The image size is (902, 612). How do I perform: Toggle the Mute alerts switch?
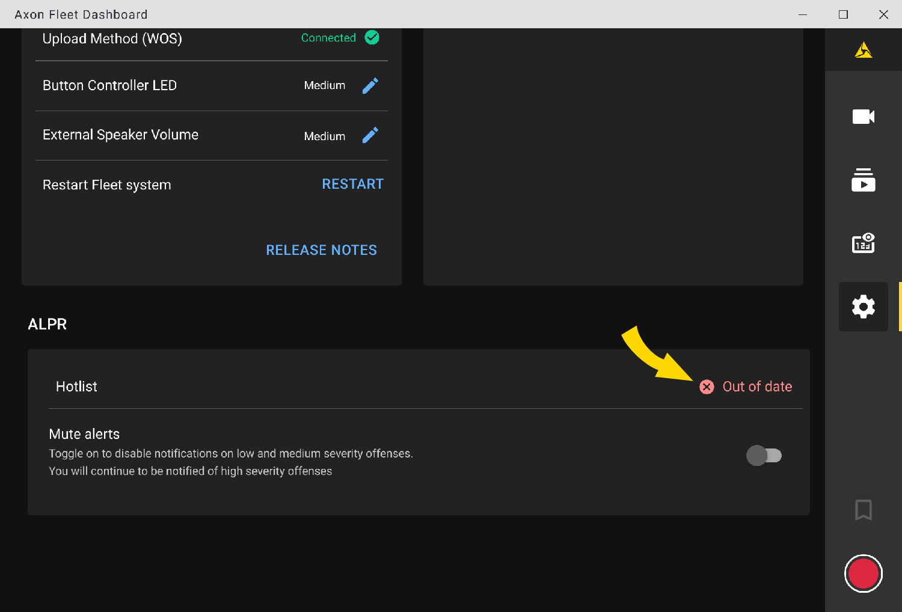764,456
